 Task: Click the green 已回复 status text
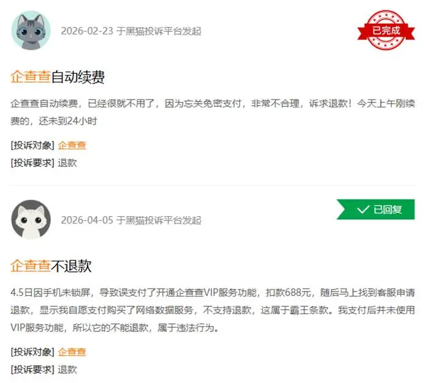[x=388, y=209]
